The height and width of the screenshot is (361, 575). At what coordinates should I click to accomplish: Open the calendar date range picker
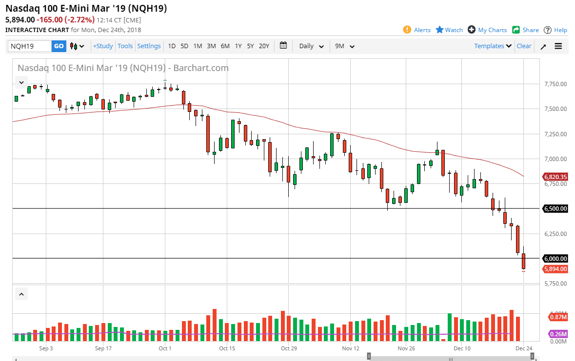283,46
